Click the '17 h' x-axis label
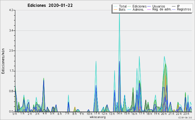The image size is (195, 120). click(x=142, y=114)
